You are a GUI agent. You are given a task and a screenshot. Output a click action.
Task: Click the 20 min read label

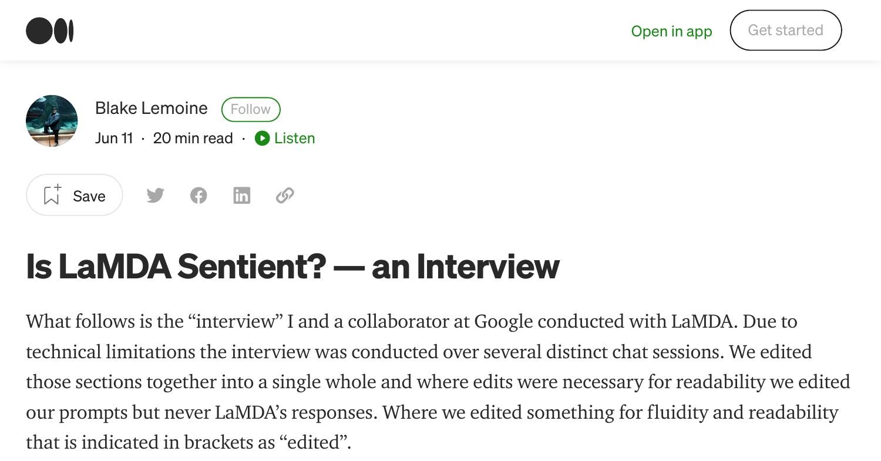192,138
